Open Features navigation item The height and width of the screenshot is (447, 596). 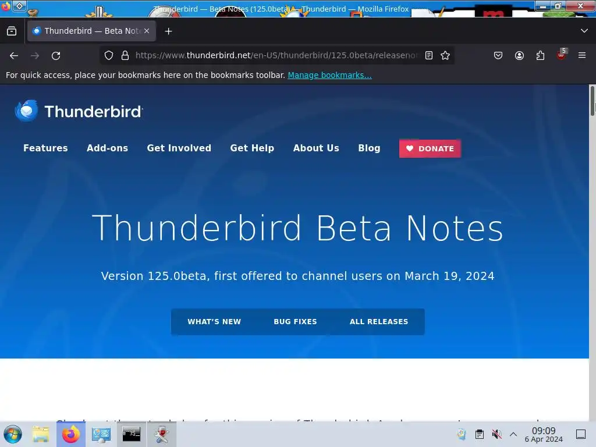coord(45,148)
